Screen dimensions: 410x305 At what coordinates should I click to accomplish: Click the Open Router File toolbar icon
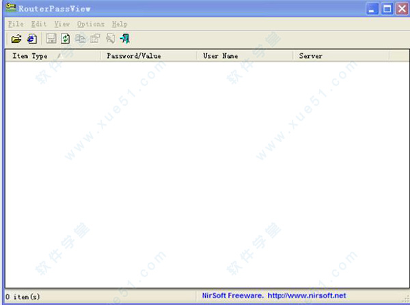point(16,40)
